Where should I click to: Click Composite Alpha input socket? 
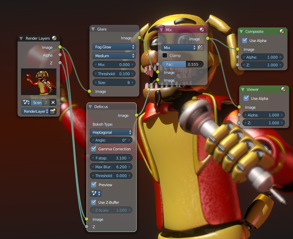pos(238,57)
